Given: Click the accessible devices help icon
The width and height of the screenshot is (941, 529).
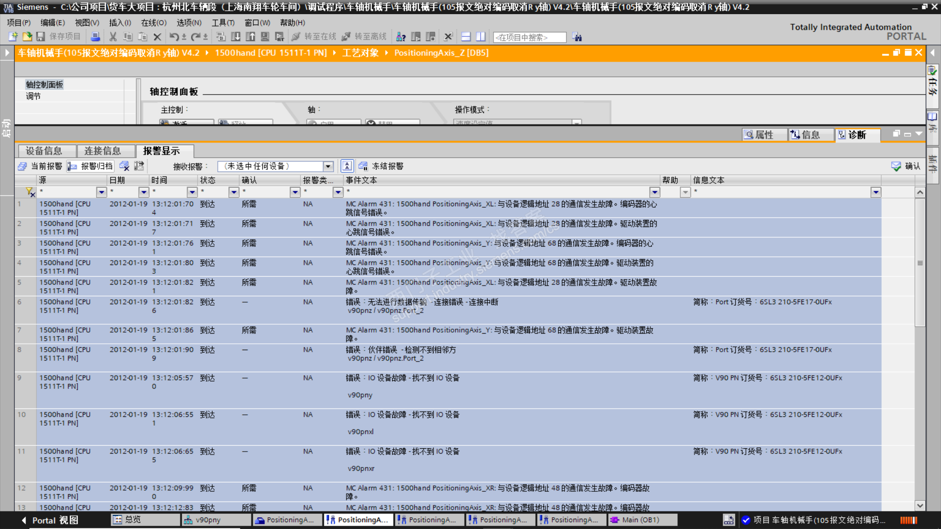Looking at the screenshot, I should (x=400, y=37).
